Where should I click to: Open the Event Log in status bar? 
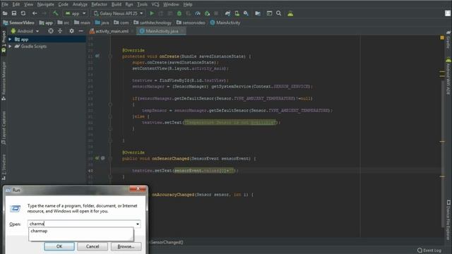pos(429,250)
